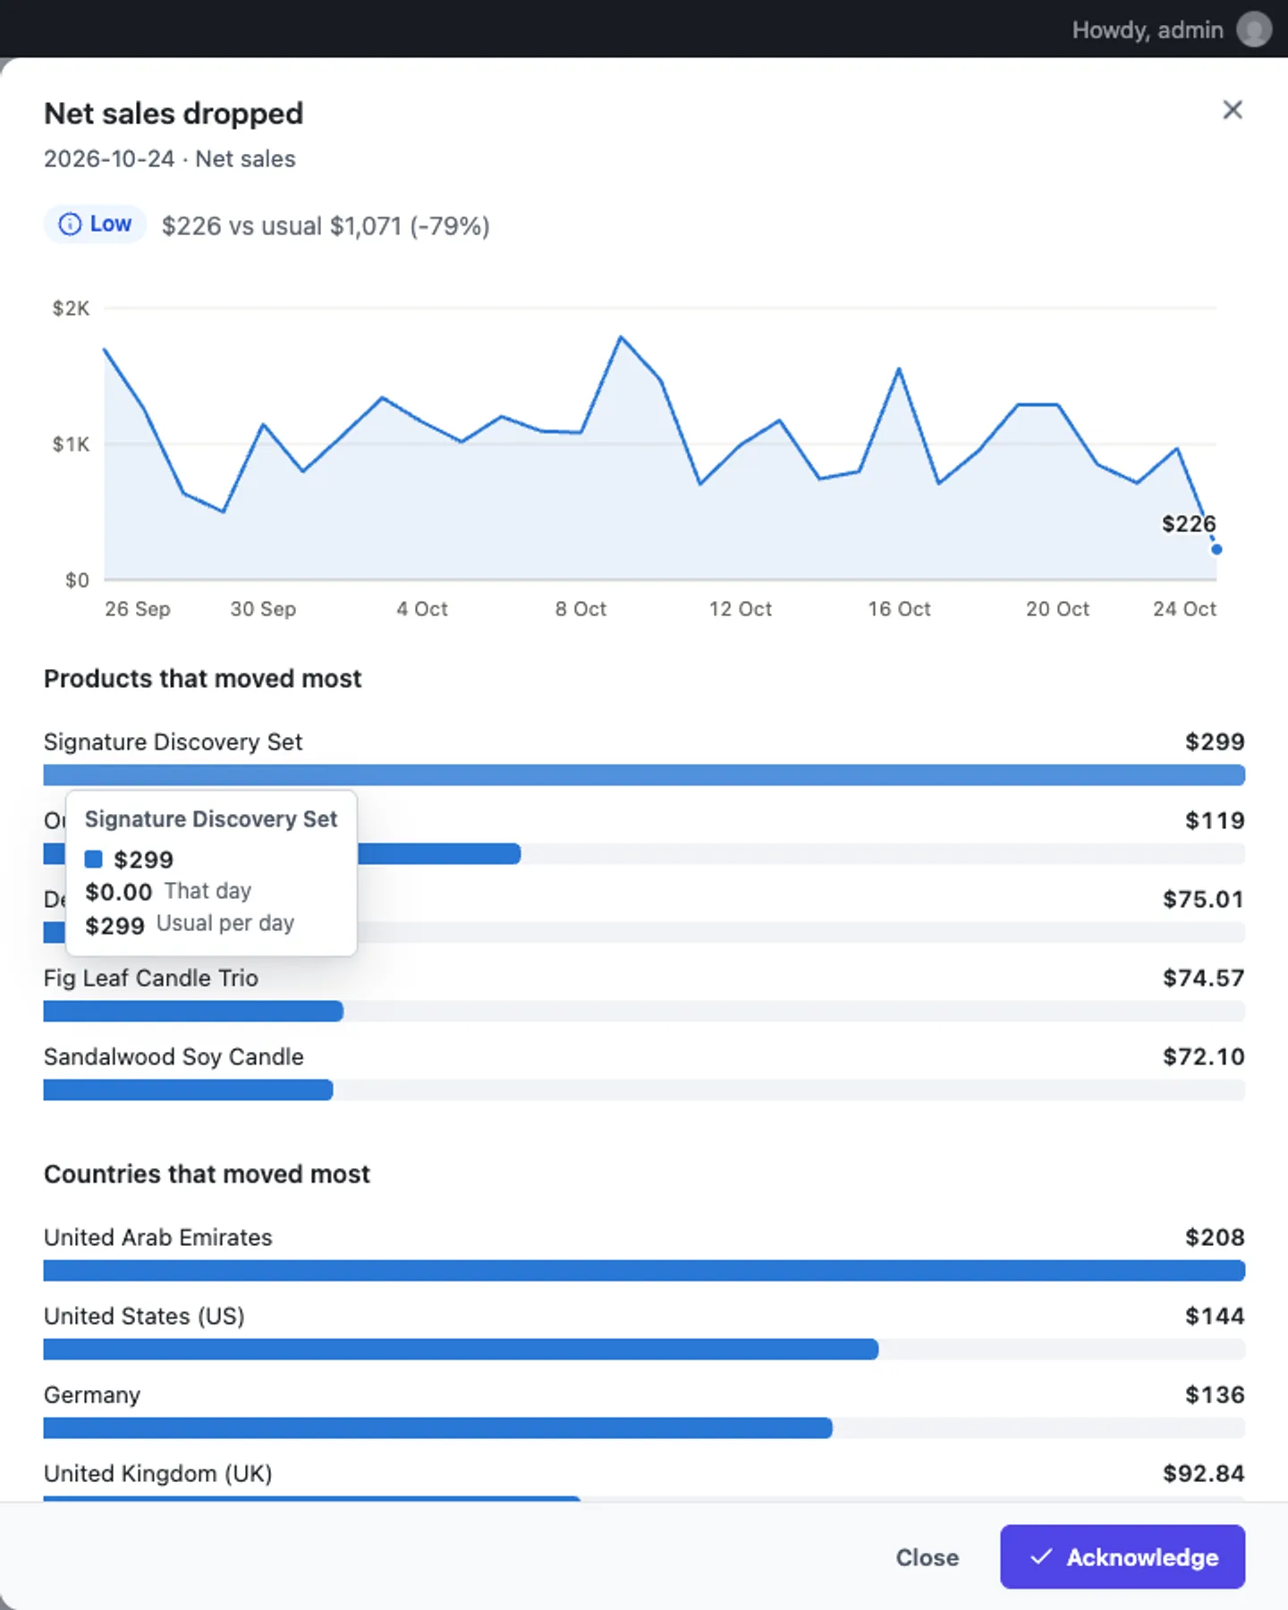Image resolution: width=1288 pixels, height=1610 pixels.
Task: Select the Fig Leaf Candle Trio label
Action: pos(151,978)
